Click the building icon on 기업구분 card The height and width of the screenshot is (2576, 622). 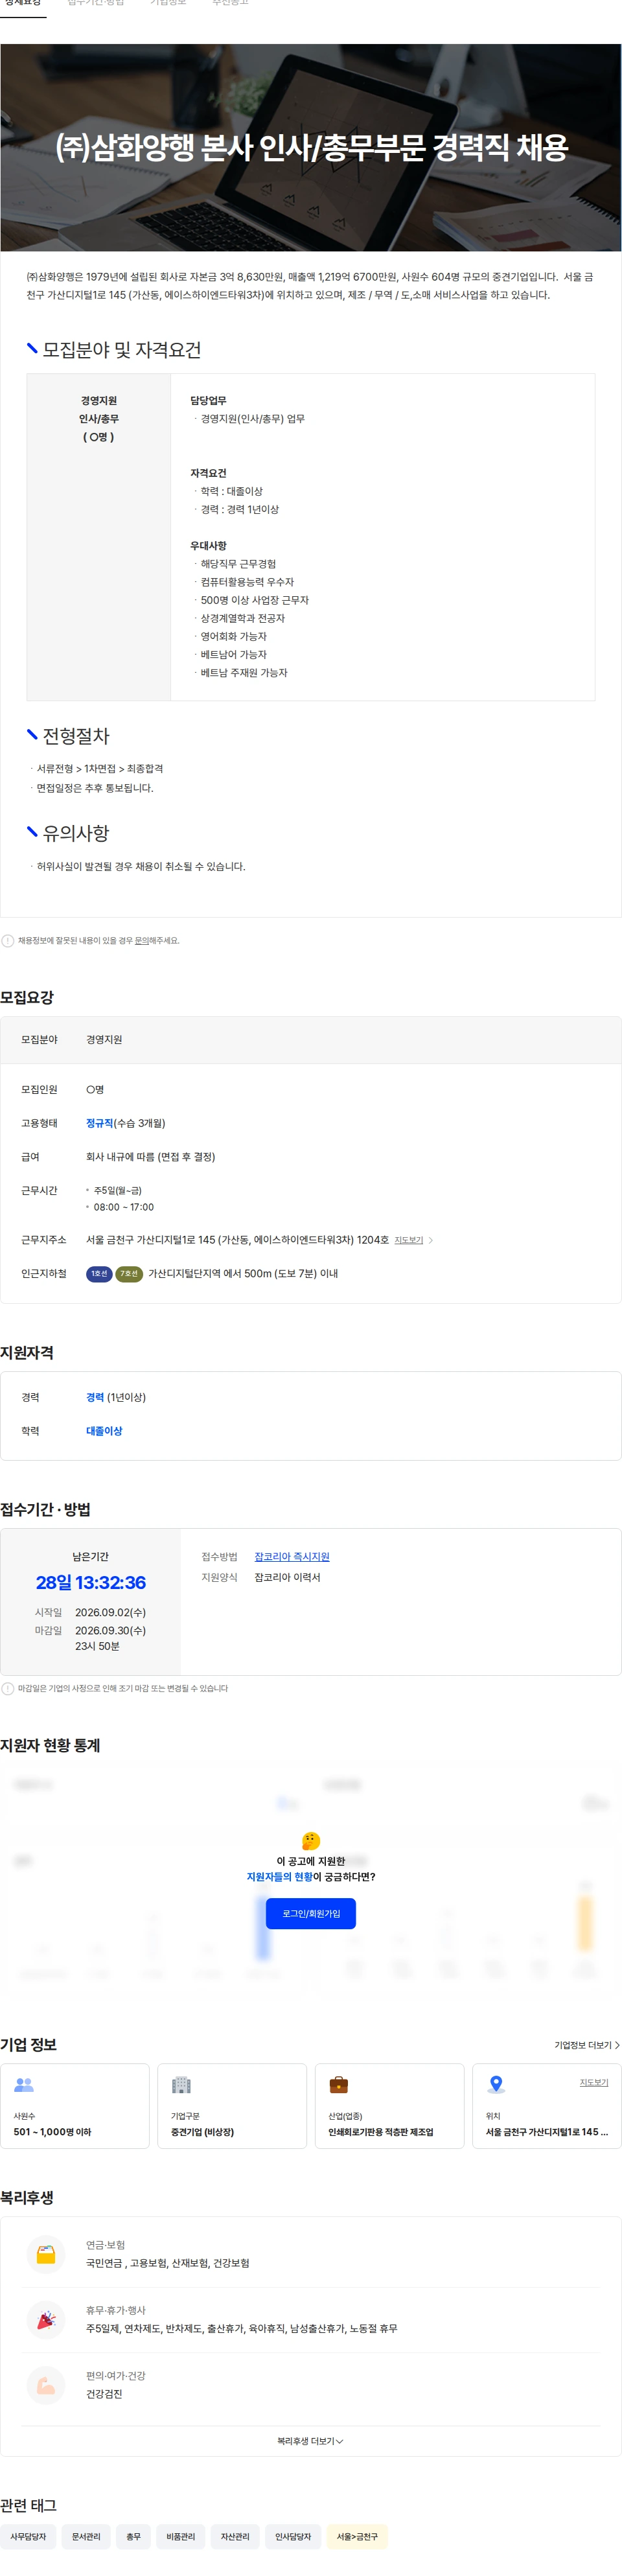pyautogui.click(x=181, y=2084)
